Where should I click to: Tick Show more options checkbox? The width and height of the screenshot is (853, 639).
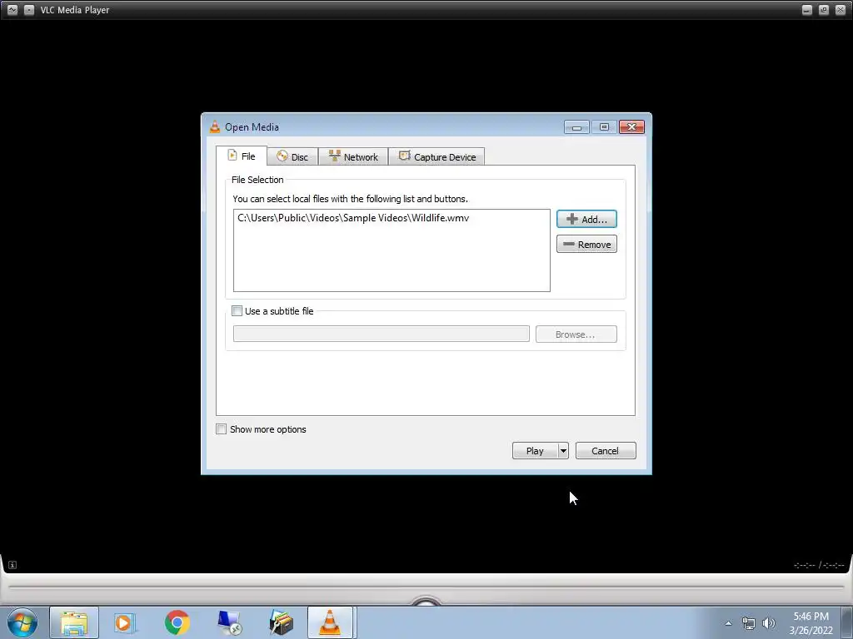pos(222,429)
